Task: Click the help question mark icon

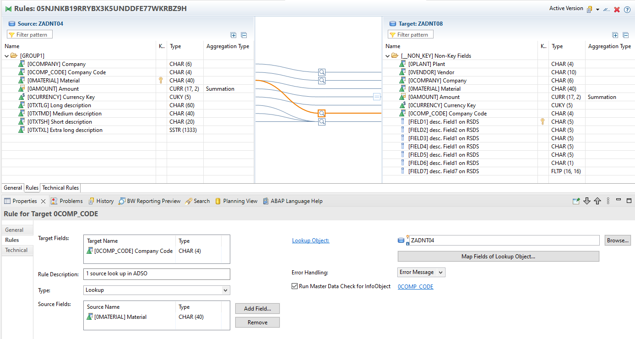Action: pos(627,9)
